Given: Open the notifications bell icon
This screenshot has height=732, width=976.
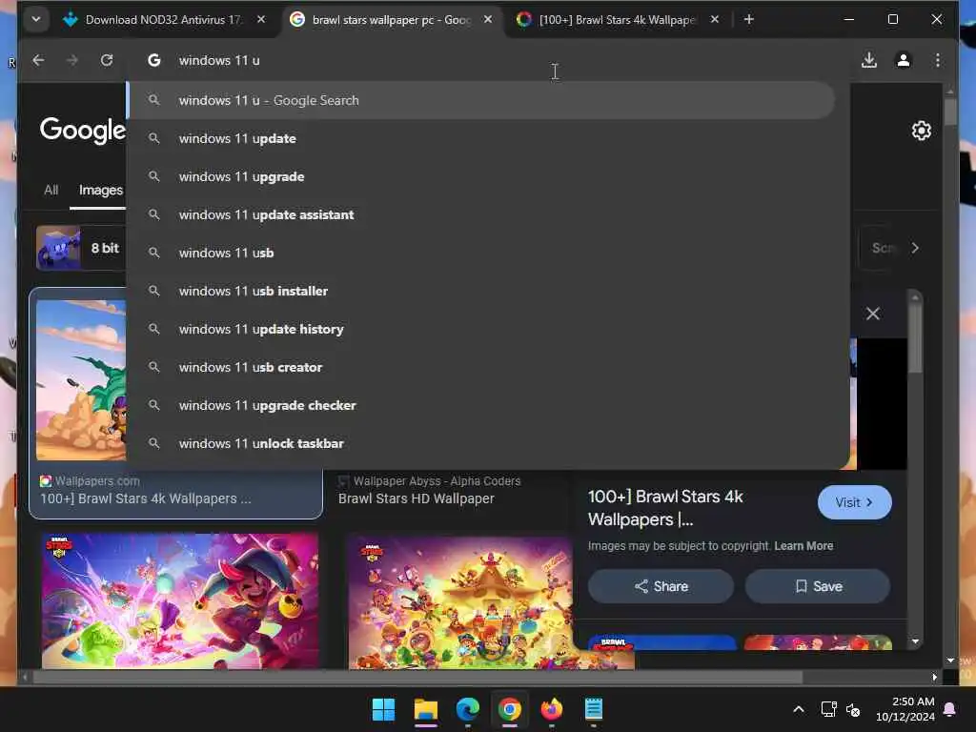Looking at the screenshot, I should (949, 709).
